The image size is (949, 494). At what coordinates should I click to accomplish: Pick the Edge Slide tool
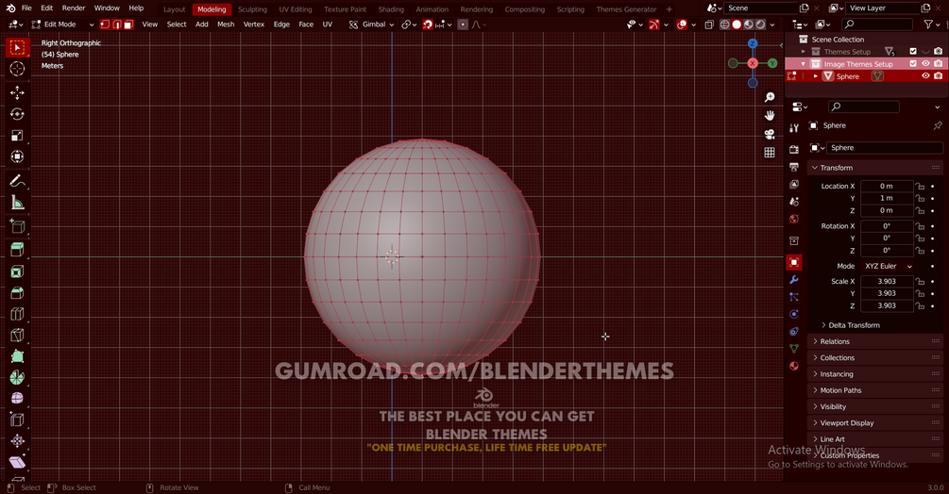(17, 420)
